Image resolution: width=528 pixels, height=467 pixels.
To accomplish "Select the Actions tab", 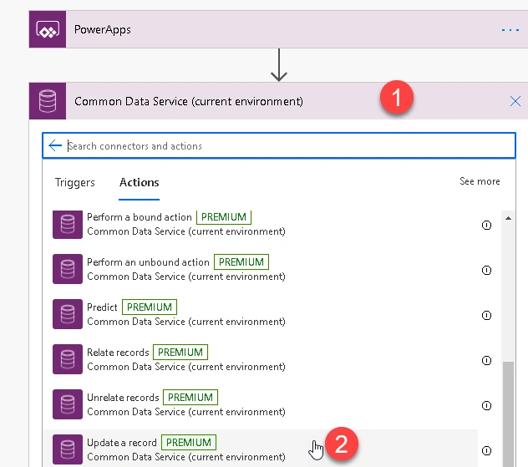I will click(x=139, y=182).
